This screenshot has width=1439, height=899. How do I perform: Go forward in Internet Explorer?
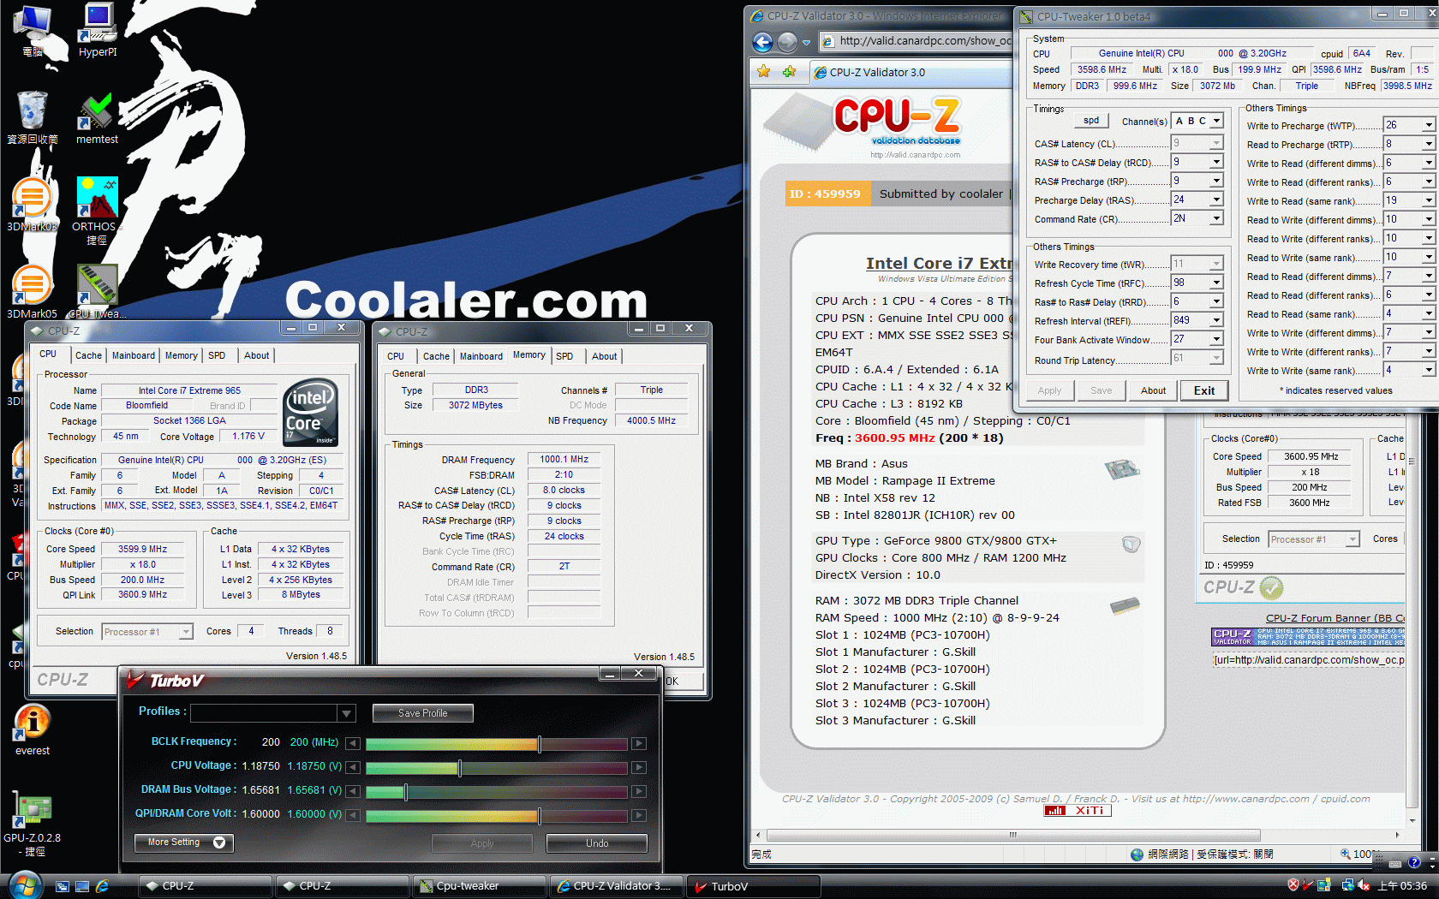pyautogui.click(x=787, y=41)
